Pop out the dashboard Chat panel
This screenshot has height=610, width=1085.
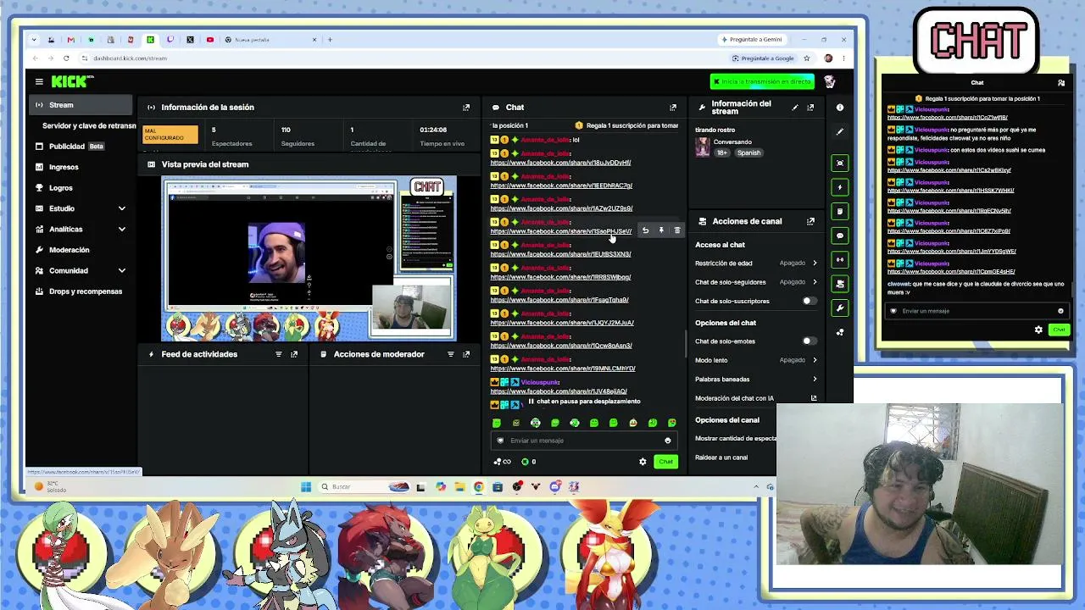coord(673,108)
